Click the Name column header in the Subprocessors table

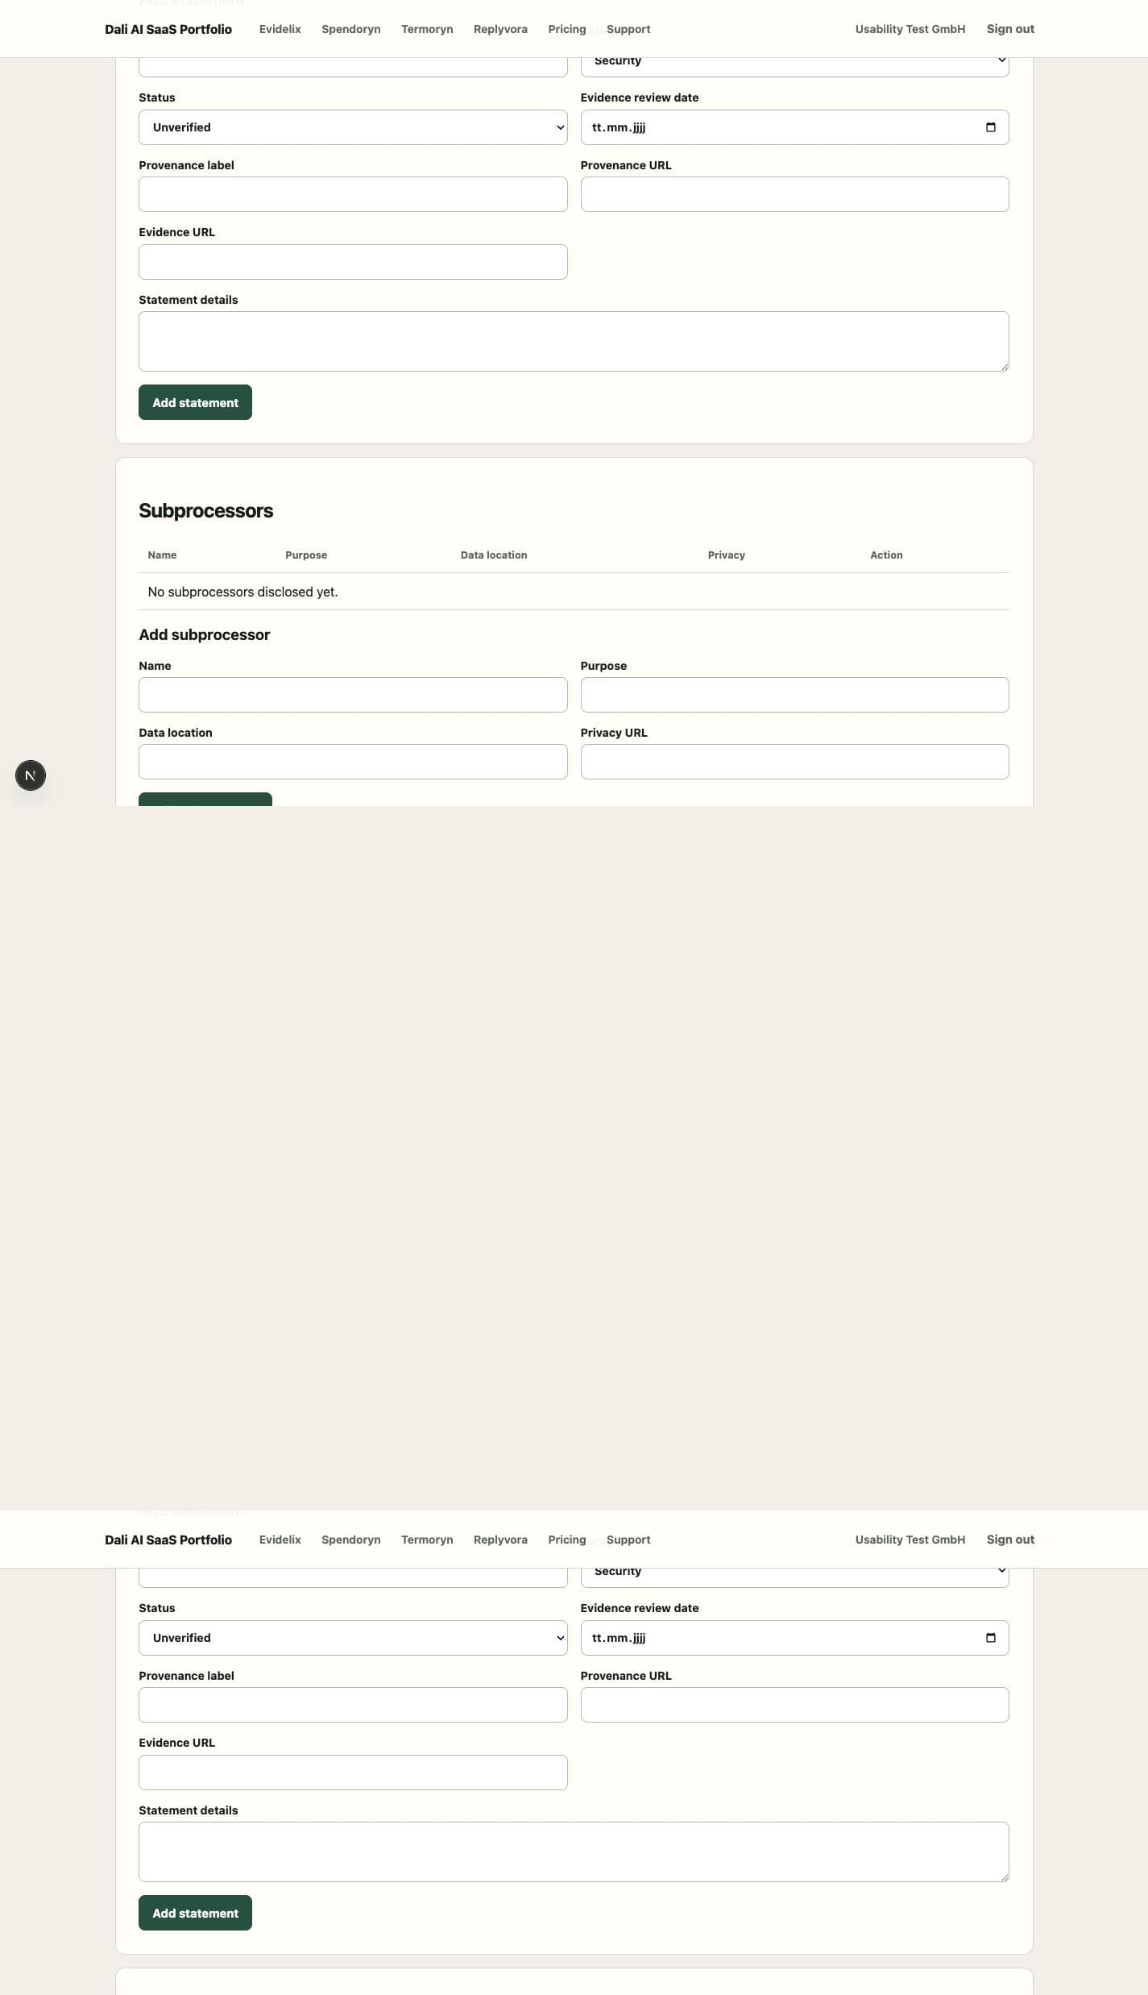pos(162,555)
